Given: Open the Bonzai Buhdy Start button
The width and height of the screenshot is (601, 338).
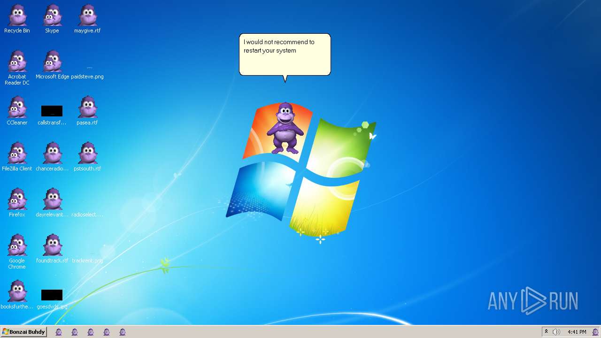Looking at the screenshot, I should (x=23, y=332).
